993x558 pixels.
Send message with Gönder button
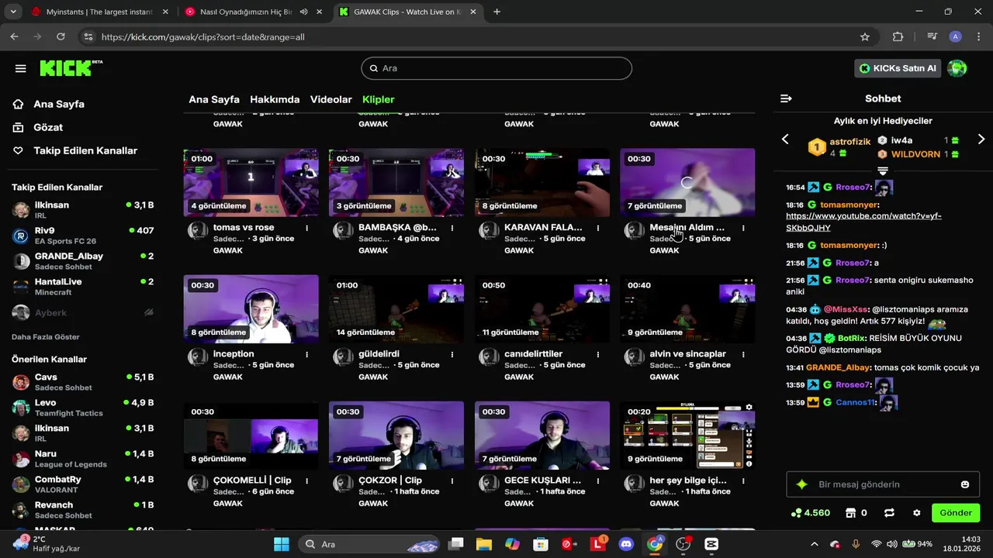[x=956, y=513]
